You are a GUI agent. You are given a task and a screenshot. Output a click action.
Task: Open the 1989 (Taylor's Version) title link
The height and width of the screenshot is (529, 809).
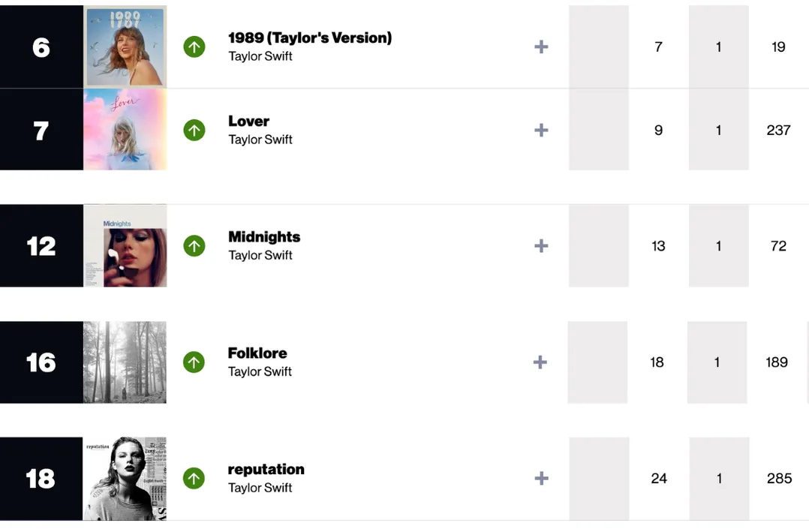[310, 38]
